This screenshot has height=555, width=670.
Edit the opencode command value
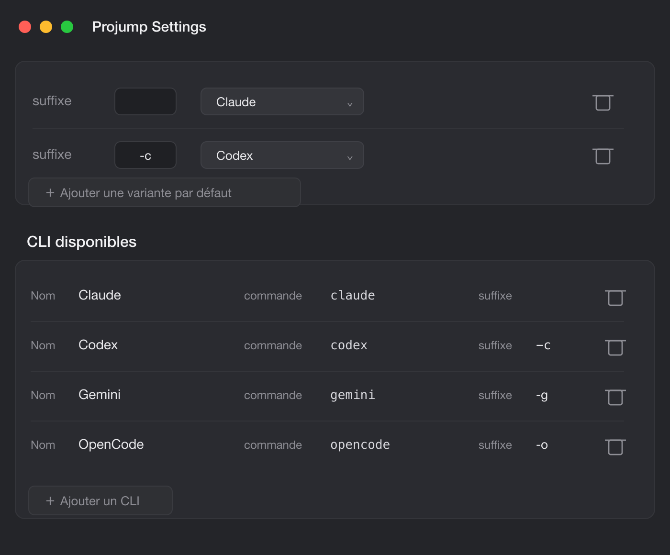pyautogui.click(x=360, y=445)
